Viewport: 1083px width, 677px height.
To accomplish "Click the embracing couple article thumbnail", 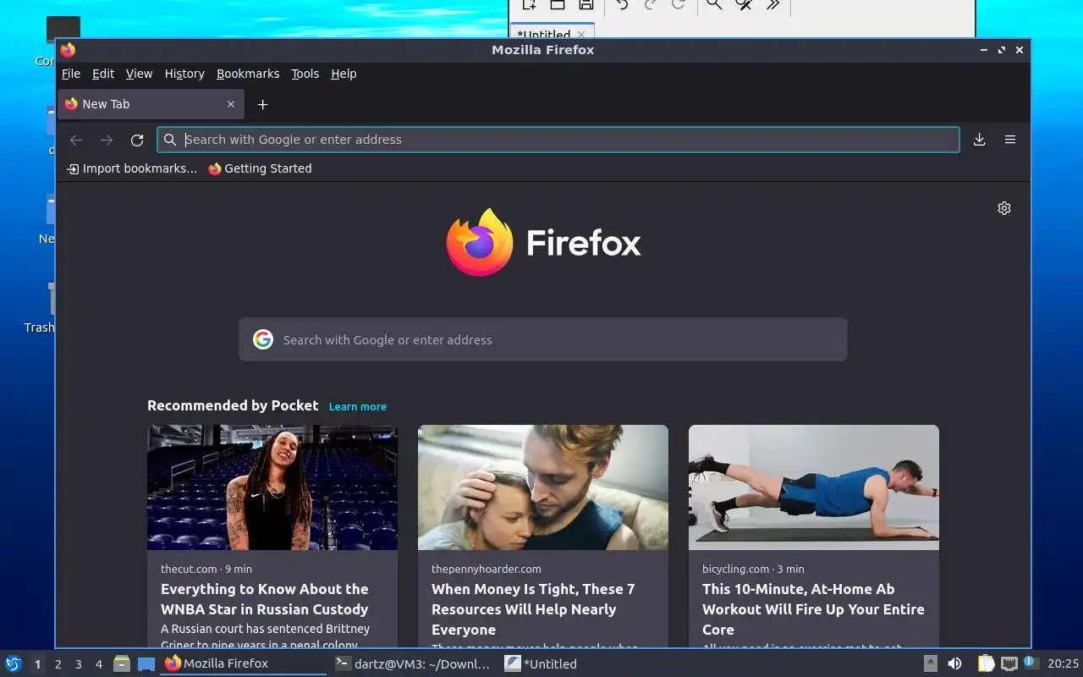I will pos(543,487).
